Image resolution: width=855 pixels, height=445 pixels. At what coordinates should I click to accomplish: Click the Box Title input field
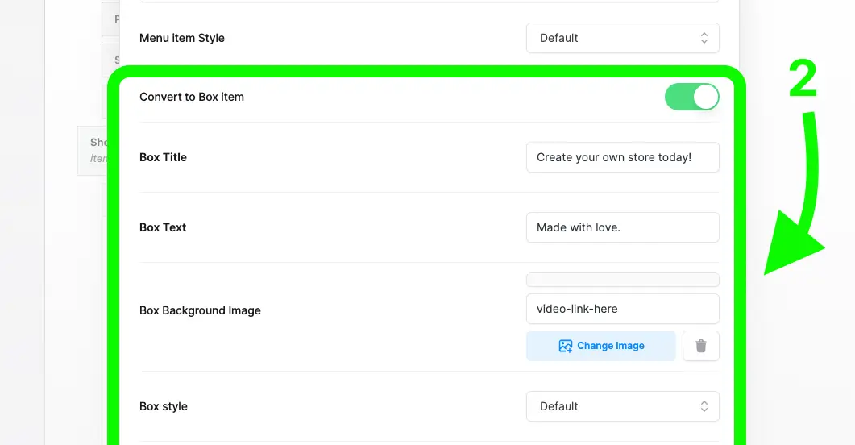tap(623, 158)
